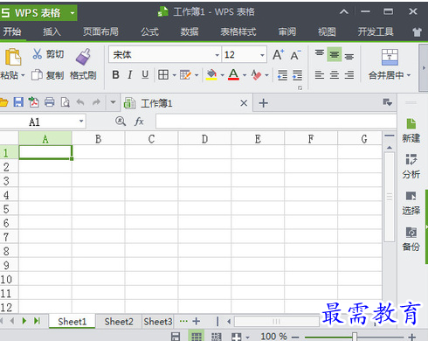428x341 pixels.
Task: Export to PDF icon
Action: (34, 102)
